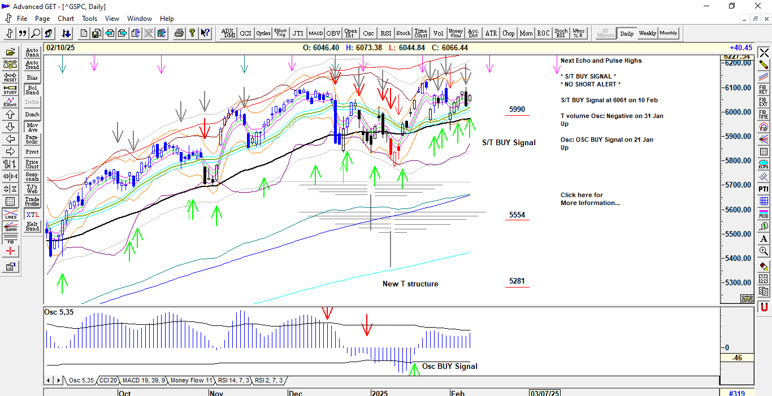This screenshot has height=396, width=772.
Task: Click the red crosshair cursor icon
Action: click(10, 251)
